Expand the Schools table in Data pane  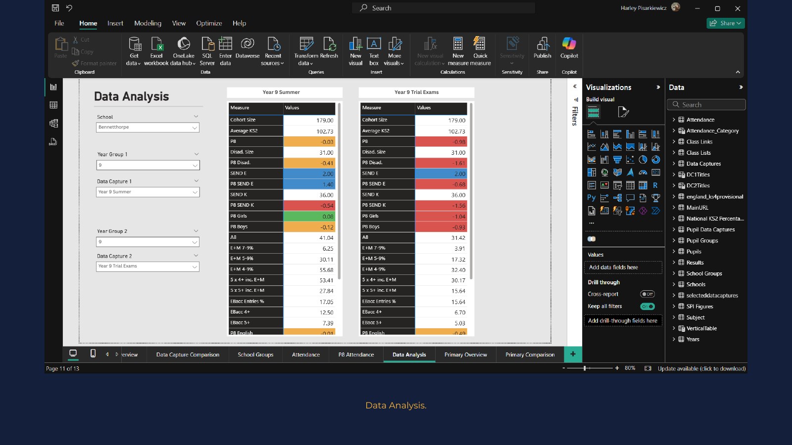tap(674, 284)
